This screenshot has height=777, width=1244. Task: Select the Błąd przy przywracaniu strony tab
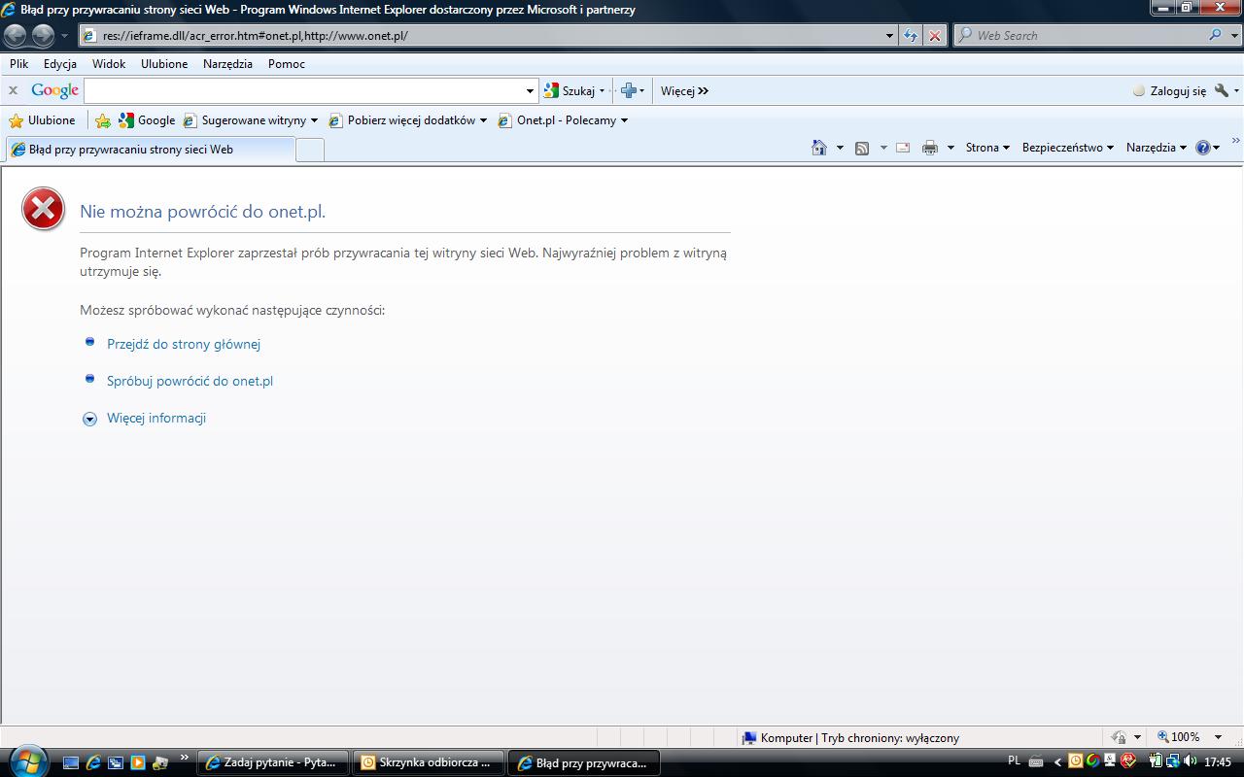150,150
